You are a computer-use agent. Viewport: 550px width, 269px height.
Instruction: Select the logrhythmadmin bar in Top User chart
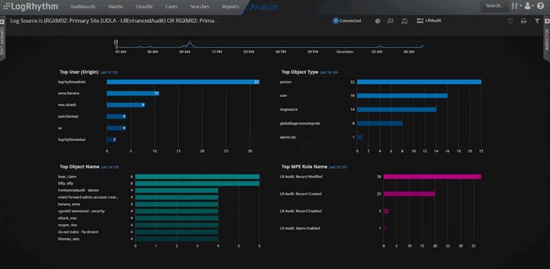point(183,82)
